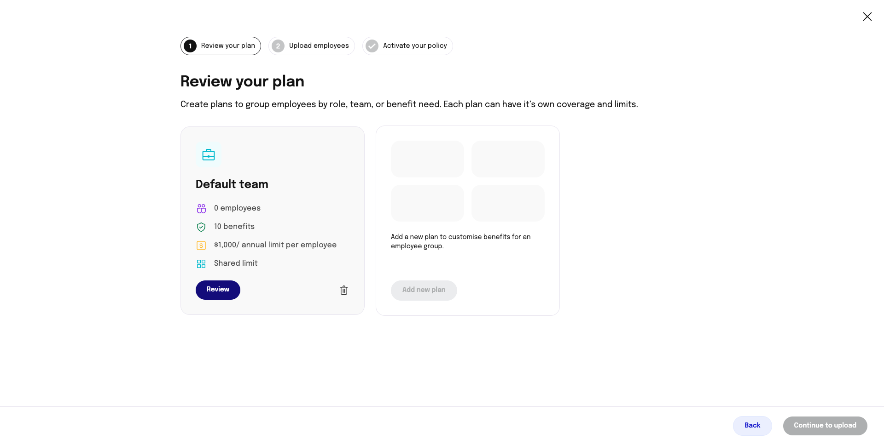
Task: Click the shared limit grid icon
Action: (201, 264)
